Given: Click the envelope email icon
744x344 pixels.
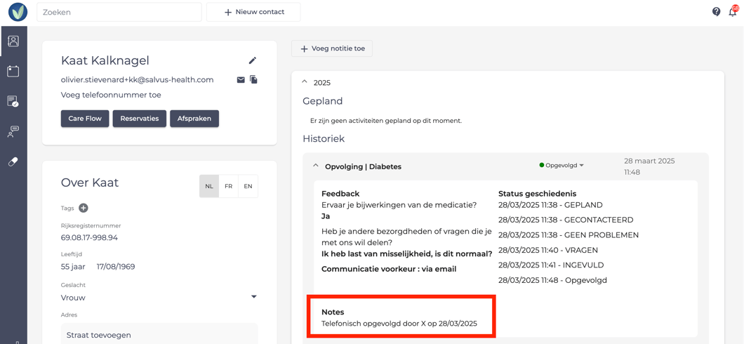Looking at the screenshot, I should [x=241, y=80].
